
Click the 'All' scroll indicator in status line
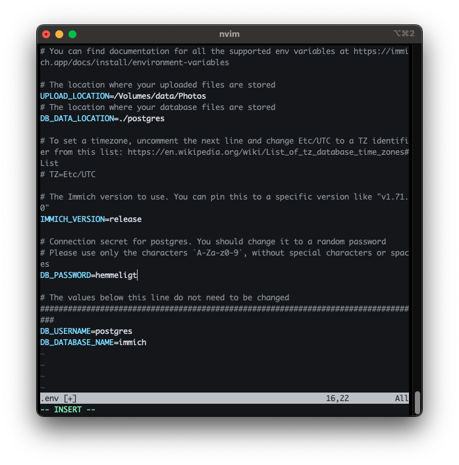tap(402, 398)
